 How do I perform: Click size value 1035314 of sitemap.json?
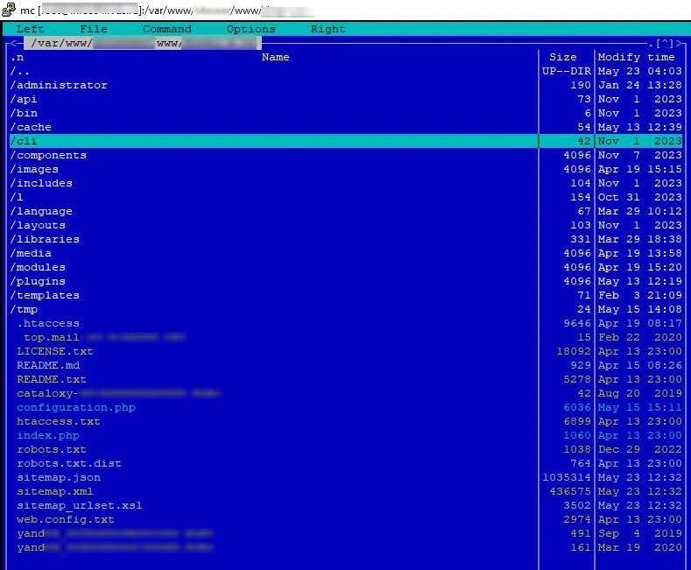(567, 477)
